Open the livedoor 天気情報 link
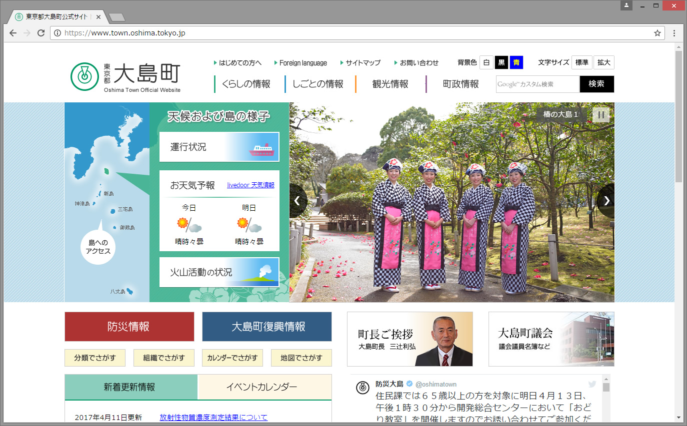 pos(250,185)
